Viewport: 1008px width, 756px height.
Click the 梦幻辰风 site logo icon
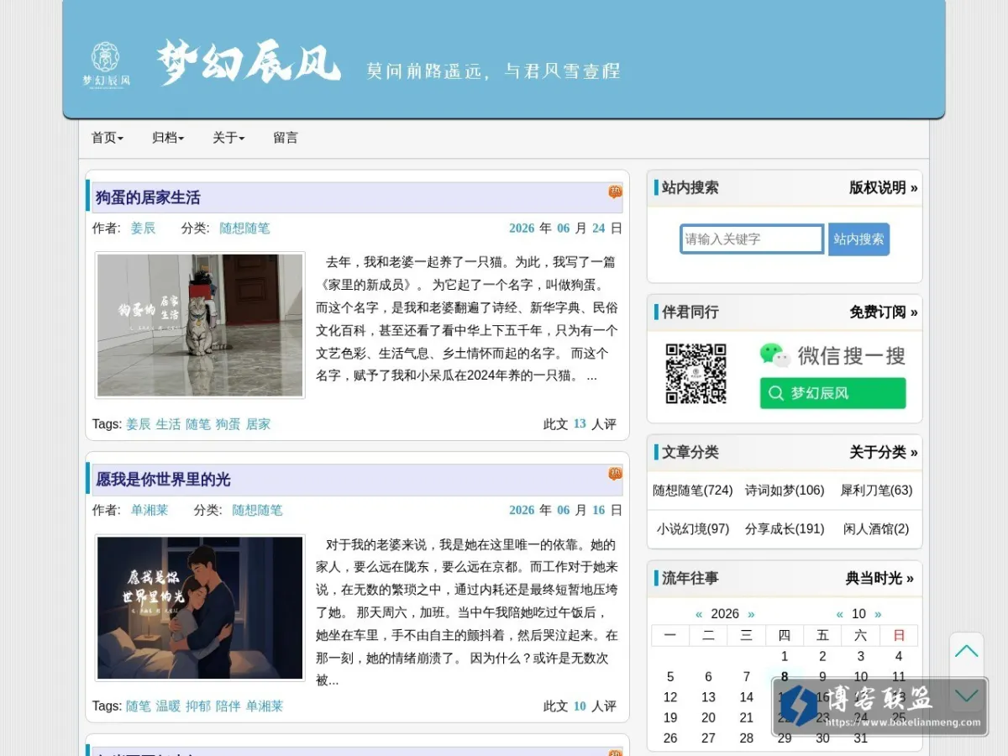[x=106, y=64]
